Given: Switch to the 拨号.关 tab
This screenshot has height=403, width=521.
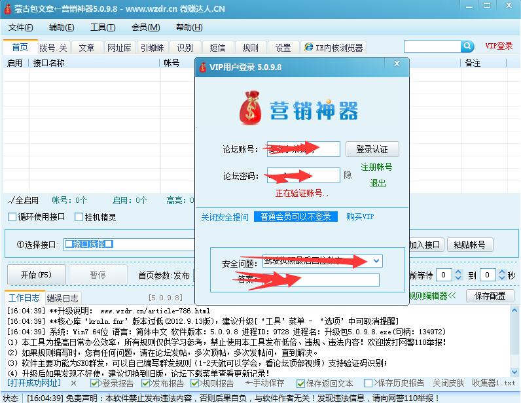Looking at the screenshot, I should [53, 48].
